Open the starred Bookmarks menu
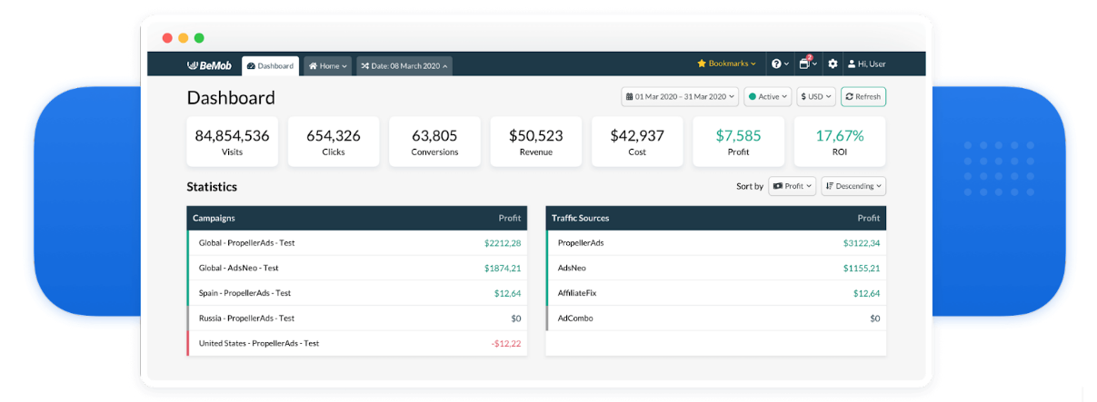This screenshot has width=1097, height=402. (x=726, y=64)
